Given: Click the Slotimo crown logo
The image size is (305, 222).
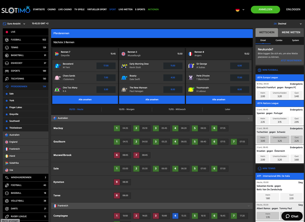Looking at the screenshot, I should coord(27,7).
